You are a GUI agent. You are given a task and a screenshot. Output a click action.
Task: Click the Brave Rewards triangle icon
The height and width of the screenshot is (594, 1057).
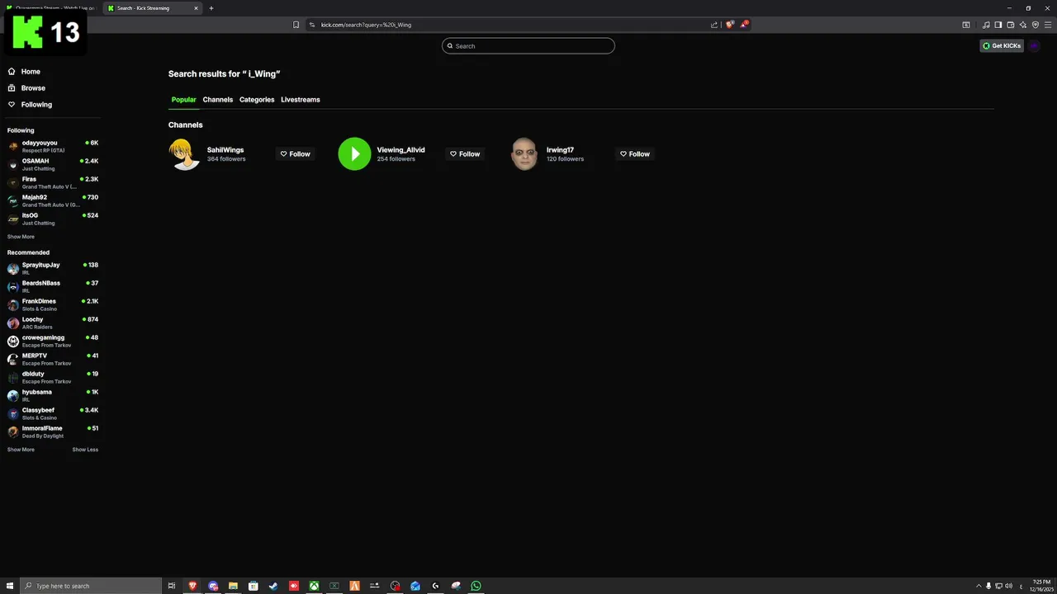(743, 25)
